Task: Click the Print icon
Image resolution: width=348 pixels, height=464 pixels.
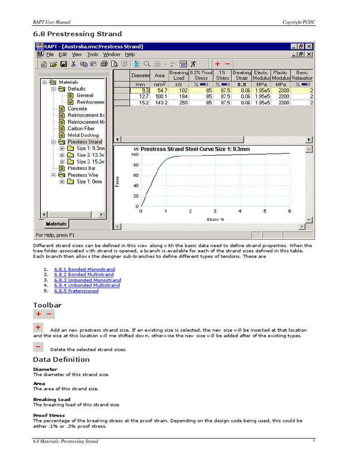Action: coord(104,64)
